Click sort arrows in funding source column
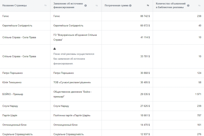 (x=97, y=6)
